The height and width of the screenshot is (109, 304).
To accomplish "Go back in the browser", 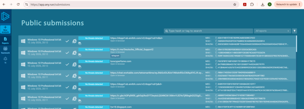I will (x=4, y=4).
